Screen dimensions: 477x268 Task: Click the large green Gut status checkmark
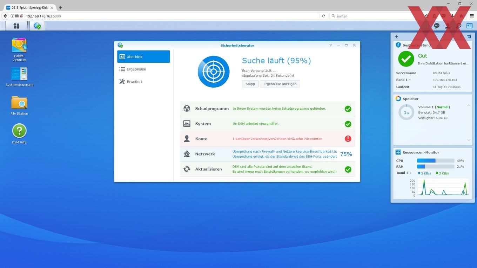[406, 59]
